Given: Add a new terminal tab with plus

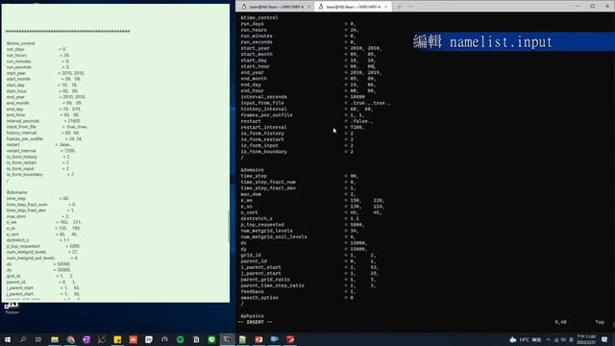Looking at the screenshot, I should pyautogui.click(x=400, y=7).
